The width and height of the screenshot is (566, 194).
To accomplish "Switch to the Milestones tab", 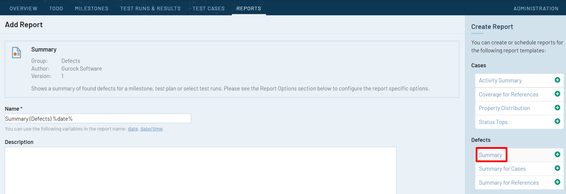I will [x=91, y=8].
